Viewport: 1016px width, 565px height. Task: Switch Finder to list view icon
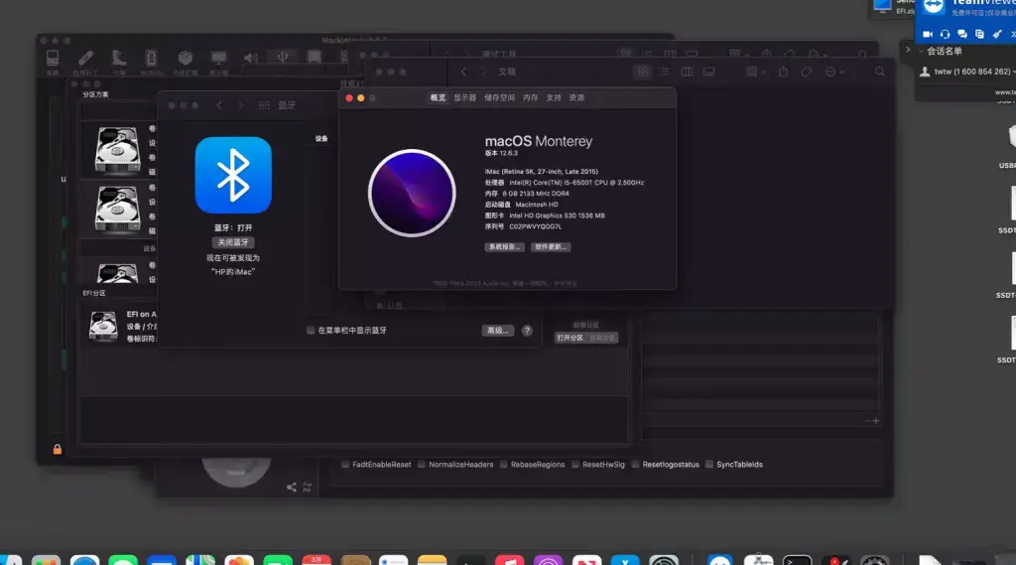(664, 72)
